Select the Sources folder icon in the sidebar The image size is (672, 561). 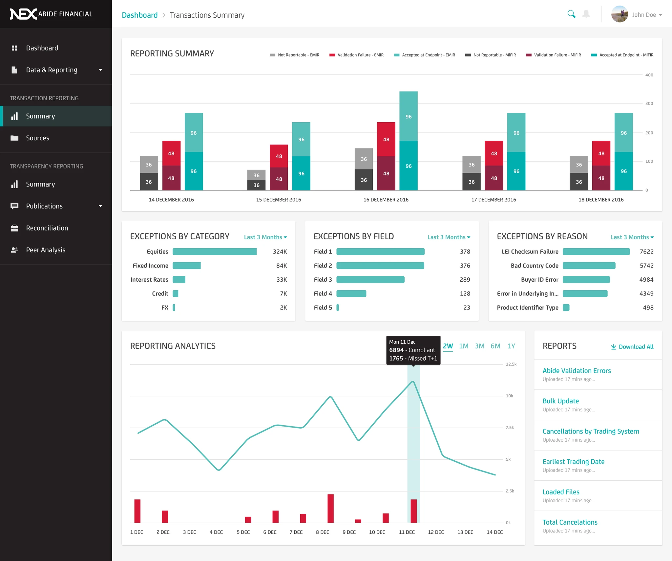coord(15,138)
